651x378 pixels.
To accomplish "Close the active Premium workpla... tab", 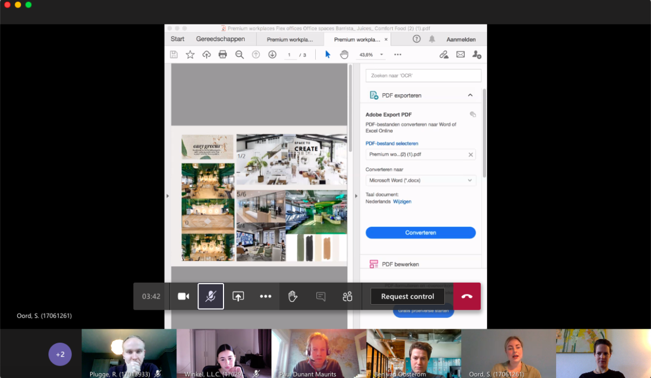I will [386, 40].
